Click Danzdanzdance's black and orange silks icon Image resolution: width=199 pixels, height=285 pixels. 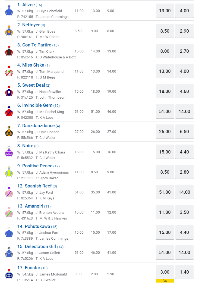9,131
